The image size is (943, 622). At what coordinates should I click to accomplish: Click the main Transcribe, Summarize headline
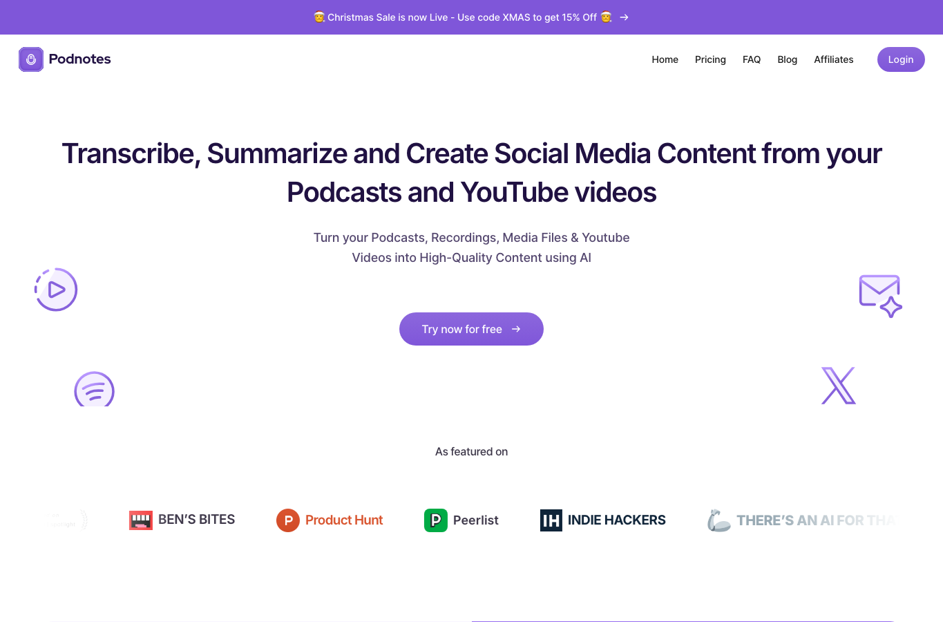click(471, 173)
